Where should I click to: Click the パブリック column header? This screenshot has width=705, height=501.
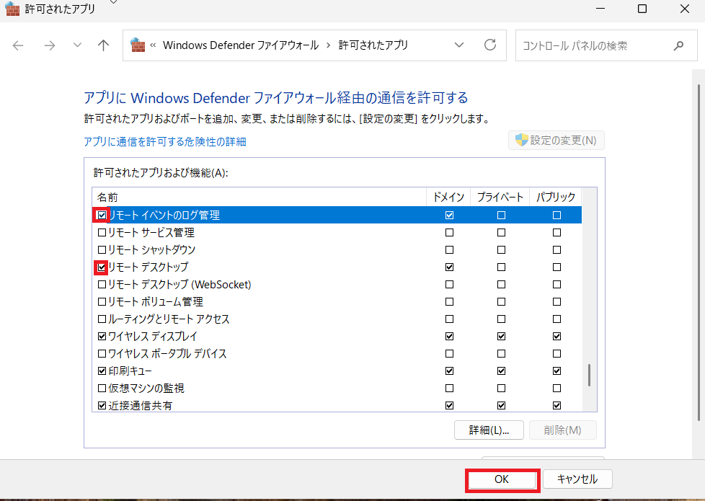click(x=556, y=197)
